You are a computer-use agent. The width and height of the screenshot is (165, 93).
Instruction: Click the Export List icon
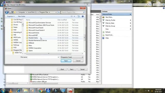coord(103,35)
